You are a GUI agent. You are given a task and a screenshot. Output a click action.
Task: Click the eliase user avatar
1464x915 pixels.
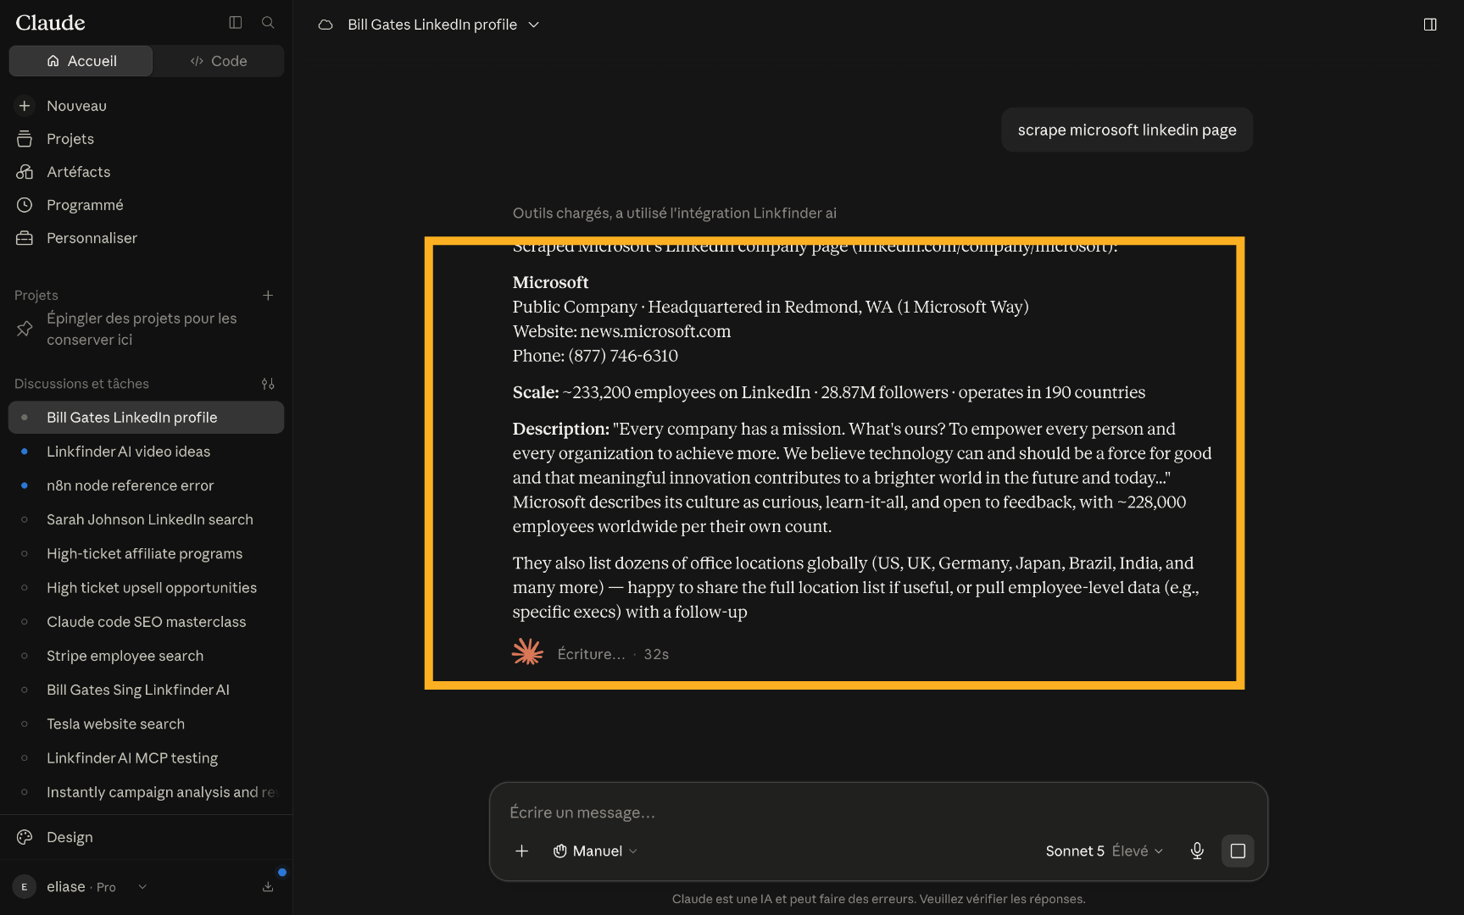(25, 887)
